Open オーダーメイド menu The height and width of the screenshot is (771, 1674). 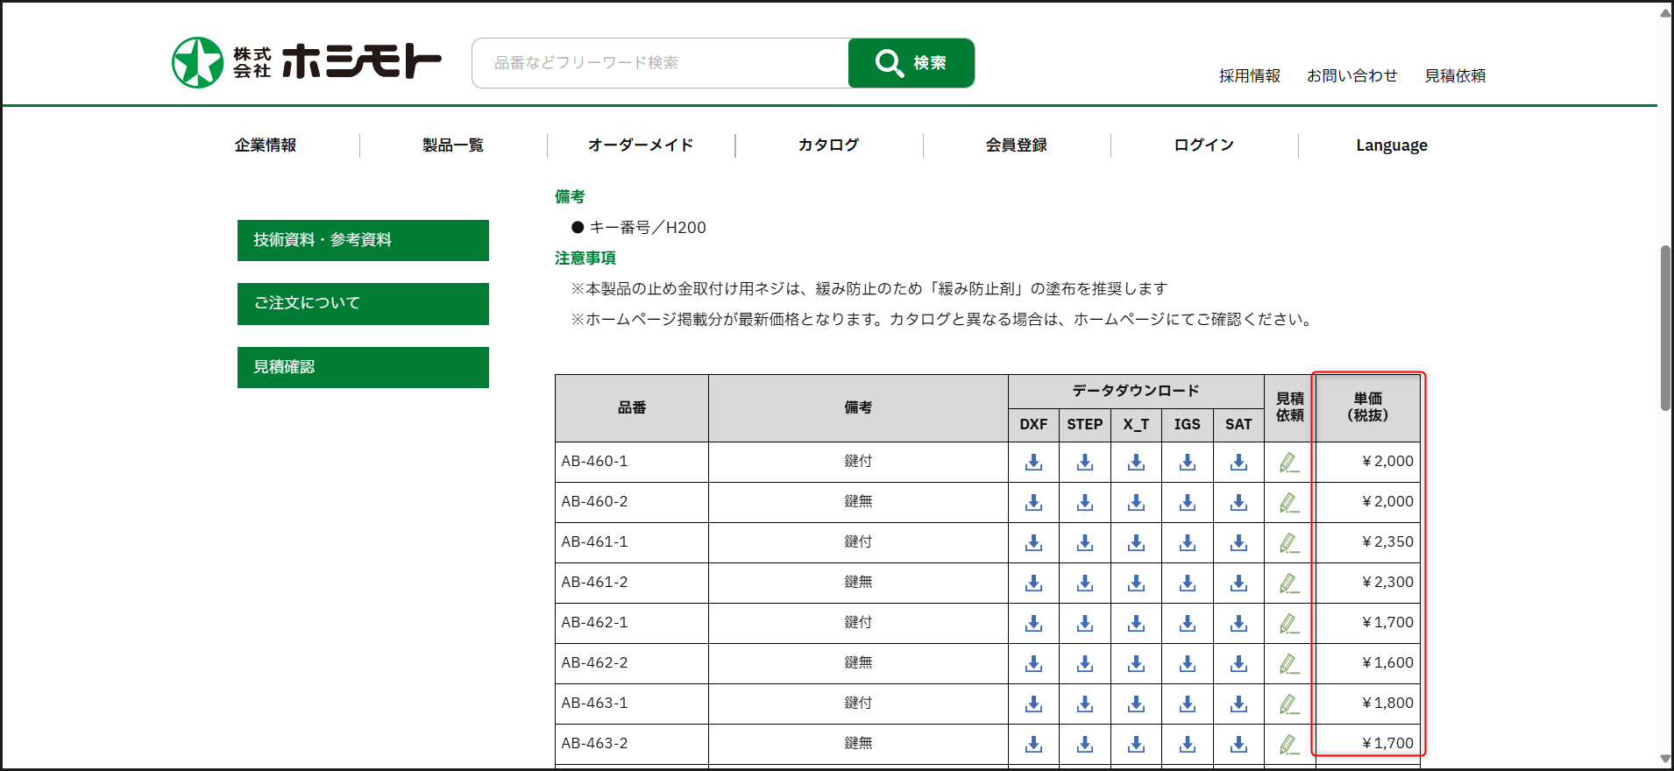[641, 145]
